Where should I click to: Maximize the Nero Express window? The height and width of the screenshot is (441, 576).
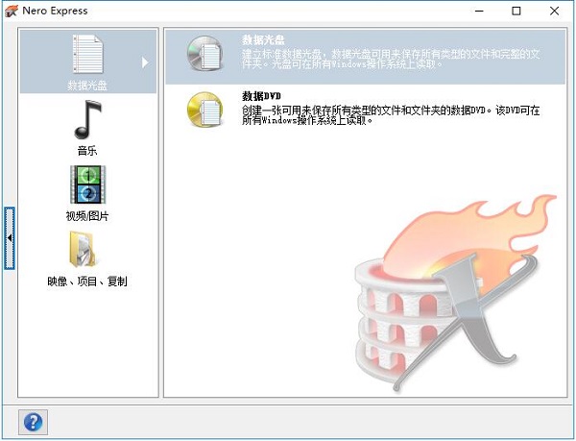click(x=516, y=11)
